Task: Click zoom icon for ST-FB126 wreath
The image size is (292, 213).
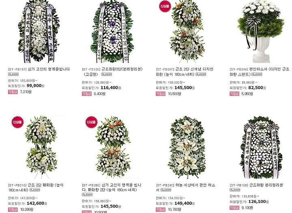Action: click(x=107, y=74)
